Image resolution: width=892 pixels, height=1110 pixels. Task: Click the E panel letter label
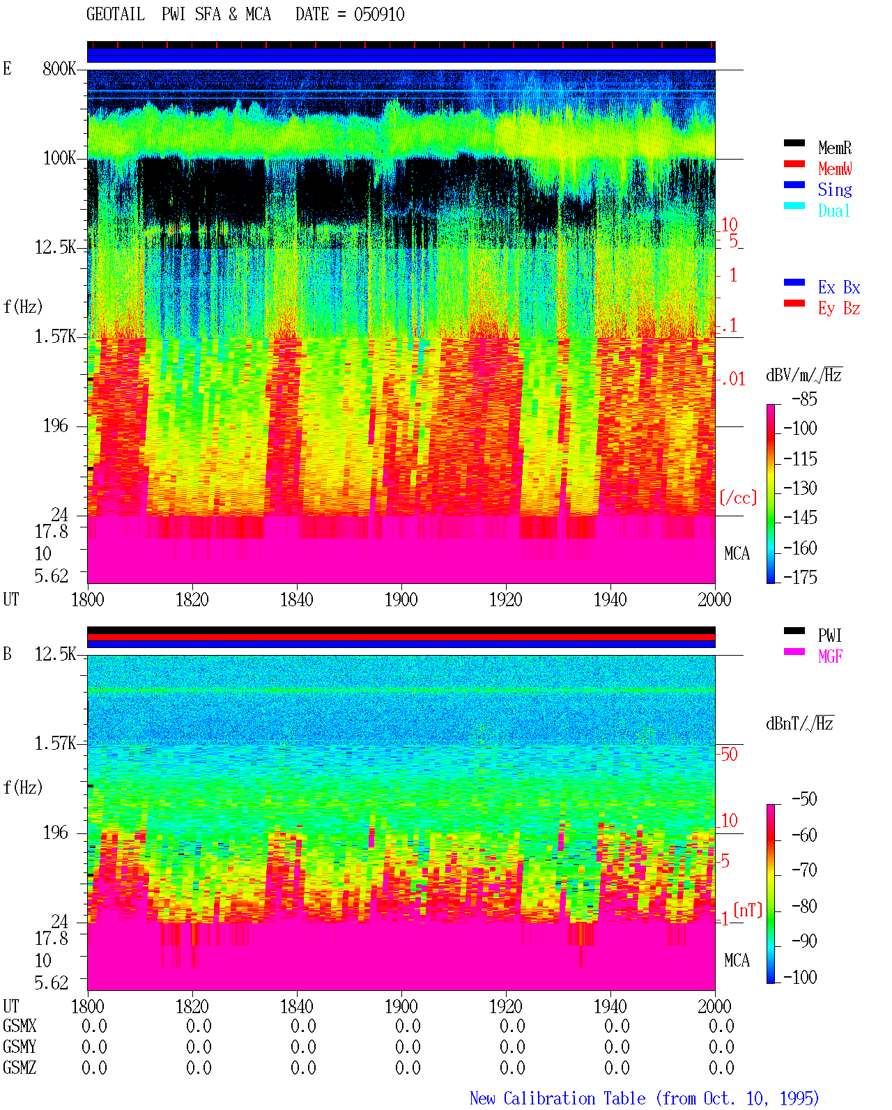(x=7, y=68)
